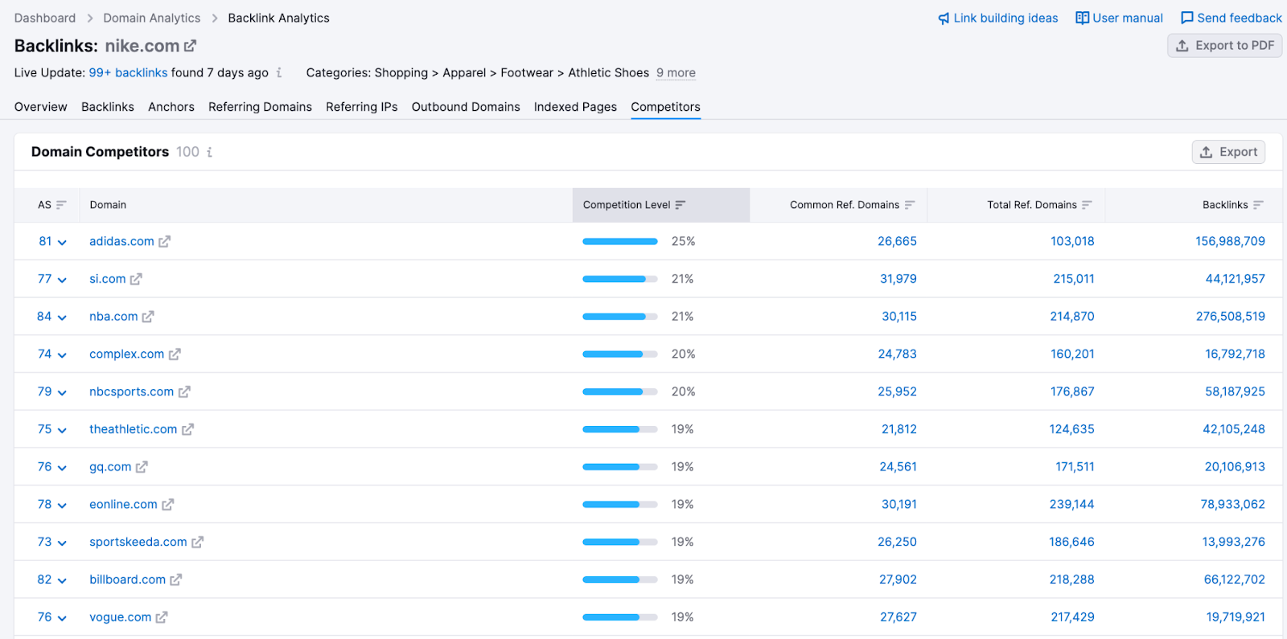Sort by Competition Level sort icon
This screenshot has width=1287, height=639.
pos(681,205)
